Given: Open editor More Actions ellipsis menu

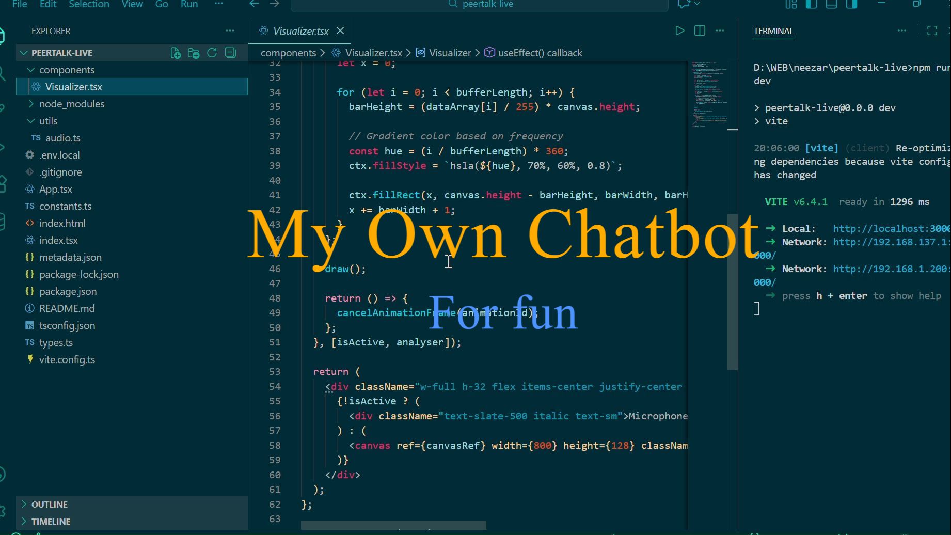Looking at the screenshot, I should pyautogui.click(x=720, y=31).
